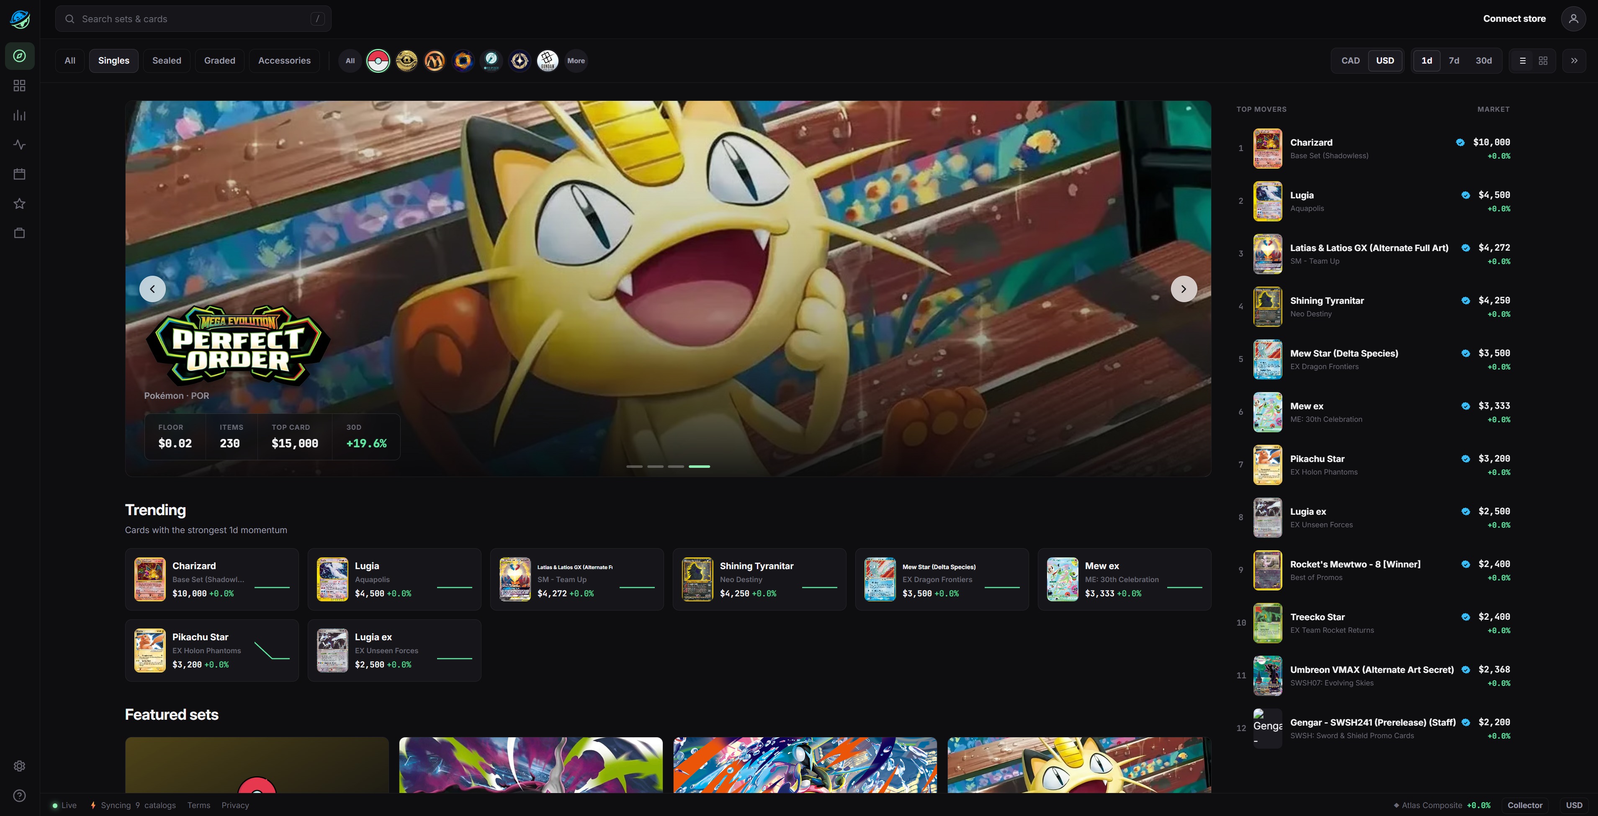This screenshot has width=1598, height=816.
Task: Switch to grid view
Action: [x=1544, y=61]
